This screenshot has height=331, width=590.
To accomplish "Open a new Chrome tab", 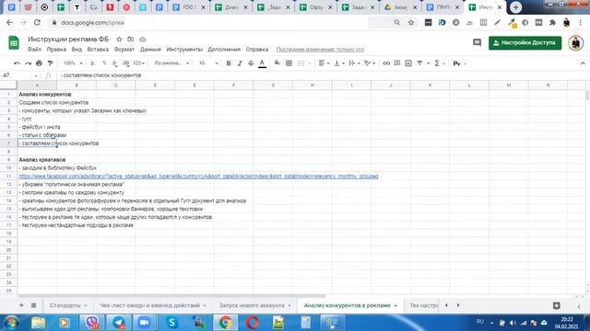I will 515,7.
